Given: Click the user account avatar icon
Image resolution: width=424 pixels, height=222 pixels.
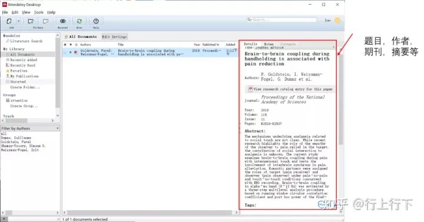Looking at the screenshot, I should coord(337,20).
